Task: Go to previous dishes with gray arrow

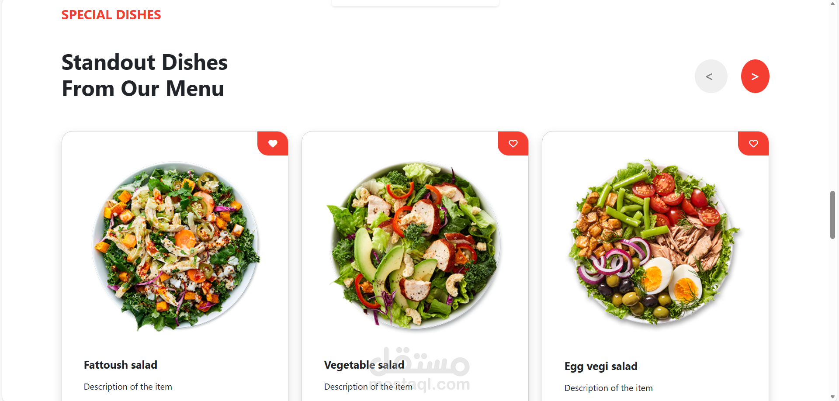Action: 711,76
